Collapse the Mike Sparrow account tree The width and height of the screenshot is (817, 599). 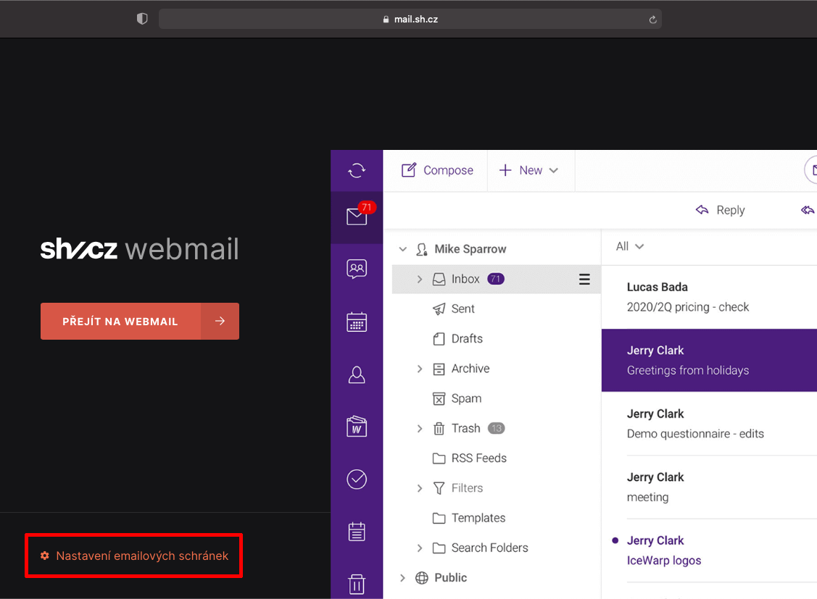point(403,249)
